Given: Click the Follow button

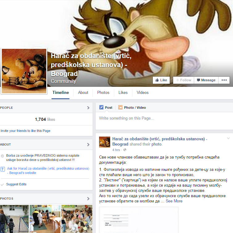Looking at the screenshot, I should tap(183, 80).
